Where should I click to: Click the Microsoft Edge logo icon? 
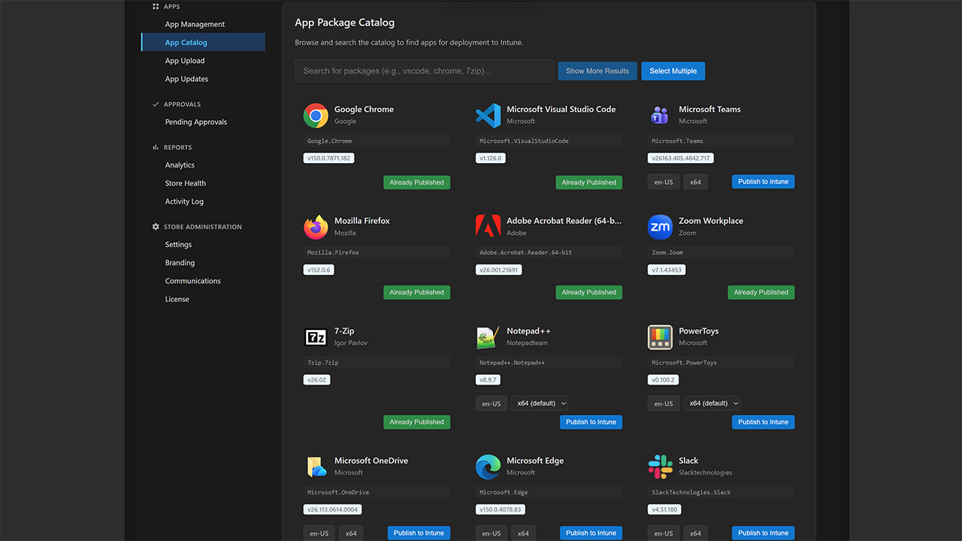coord(488,467)
